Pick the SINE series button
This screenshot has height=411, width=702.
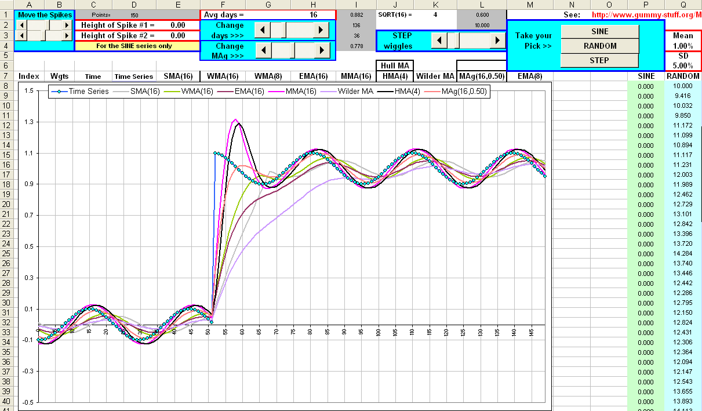point(600,31)
